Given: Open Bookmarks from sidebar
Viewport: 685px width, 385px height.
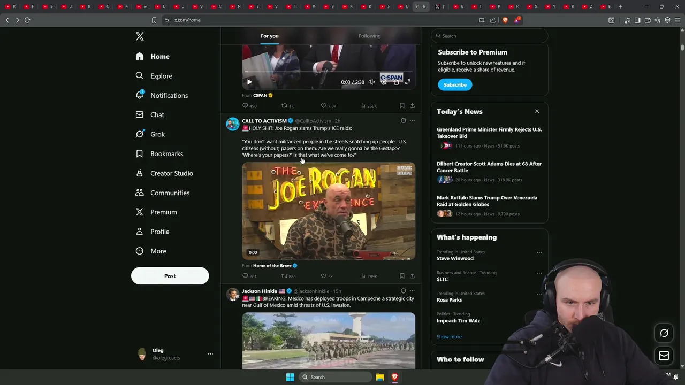Looking at the screenshot, I should point(159,153).
